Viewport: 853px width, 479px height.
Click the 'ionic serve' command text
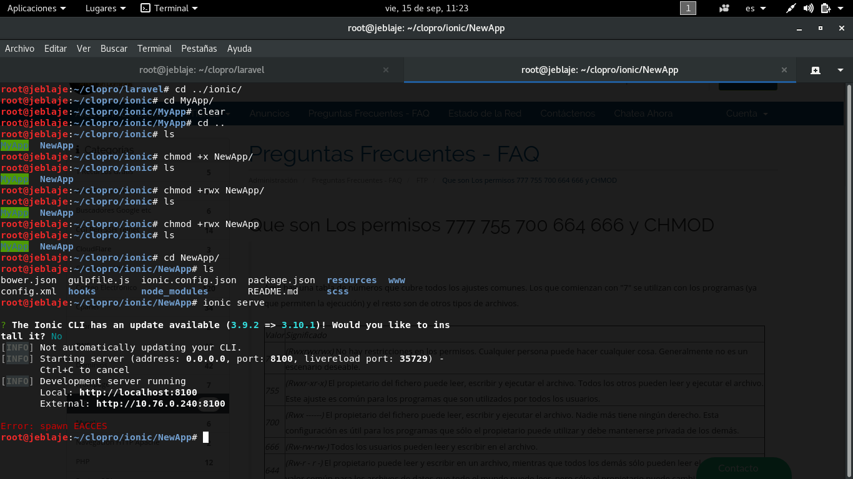pyautogui.click(x=234, y=302)
